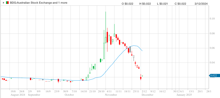Image resolution: width=220 pixels, height=98 pixels.
Task: Click the 30/9 date axis label
Action: pyautogui.click(x=65, y=92)
